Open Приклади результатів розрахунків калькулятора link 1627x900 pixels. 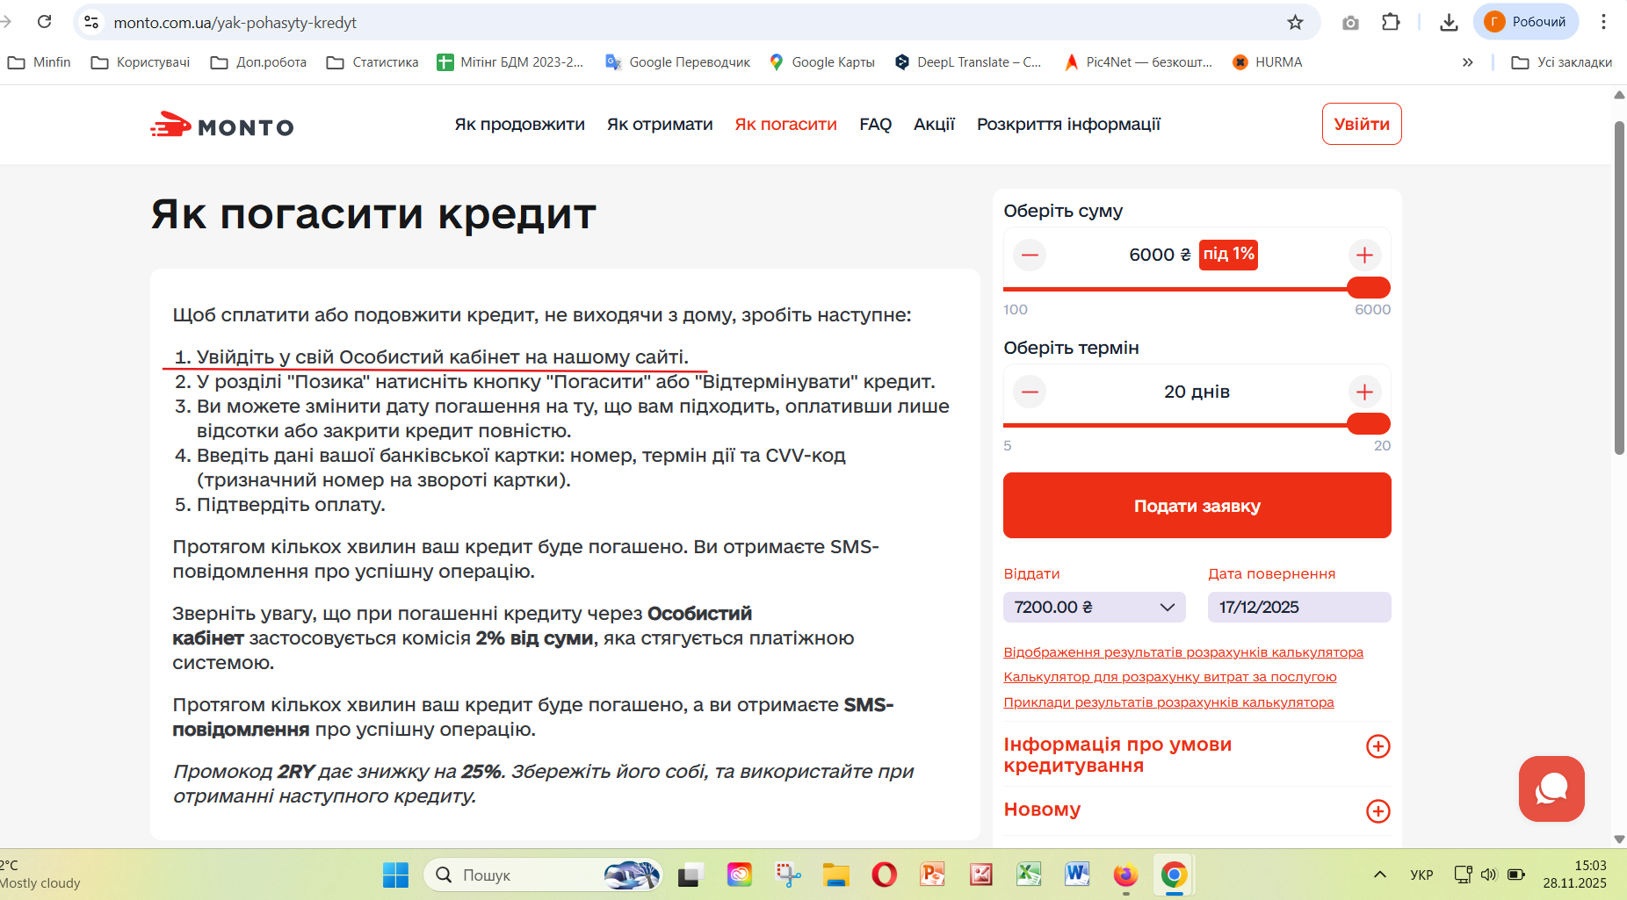point(1168,702)
